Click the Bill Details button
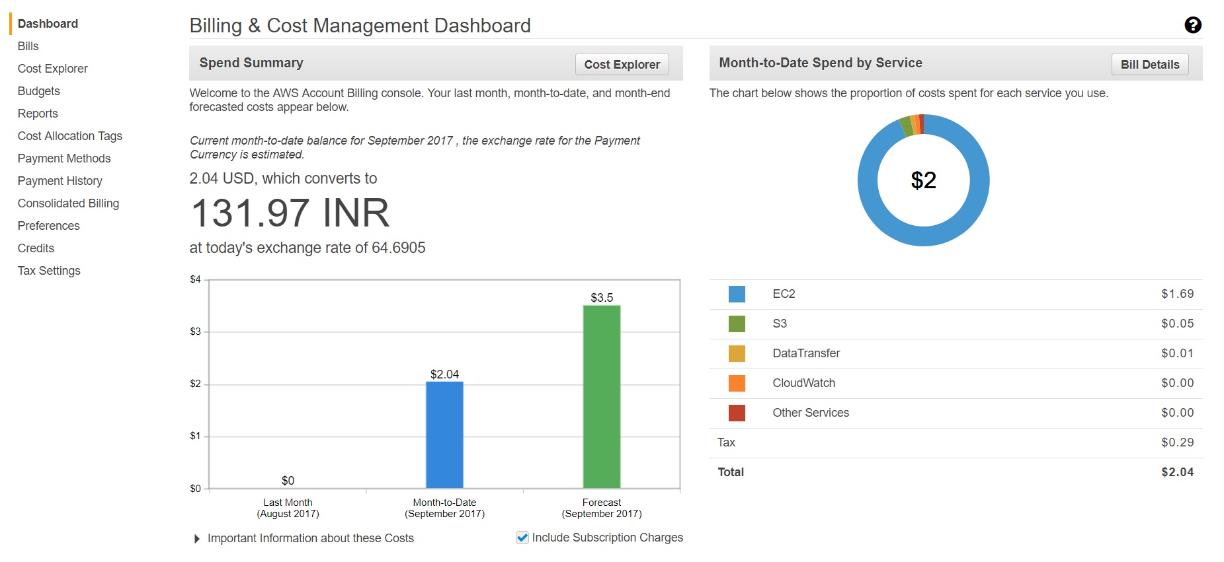 pos(1150,65)
